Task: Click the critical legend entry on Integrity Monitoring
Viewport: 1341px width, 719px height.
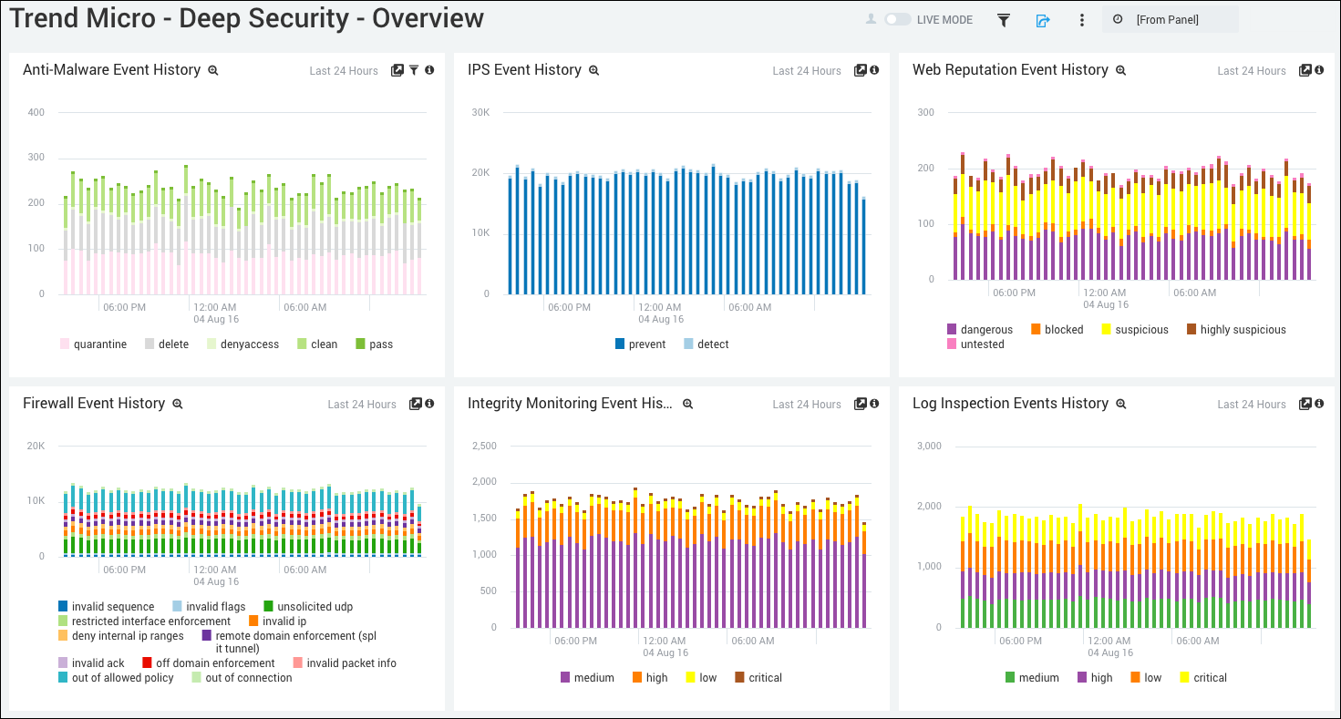Action: 766,677
